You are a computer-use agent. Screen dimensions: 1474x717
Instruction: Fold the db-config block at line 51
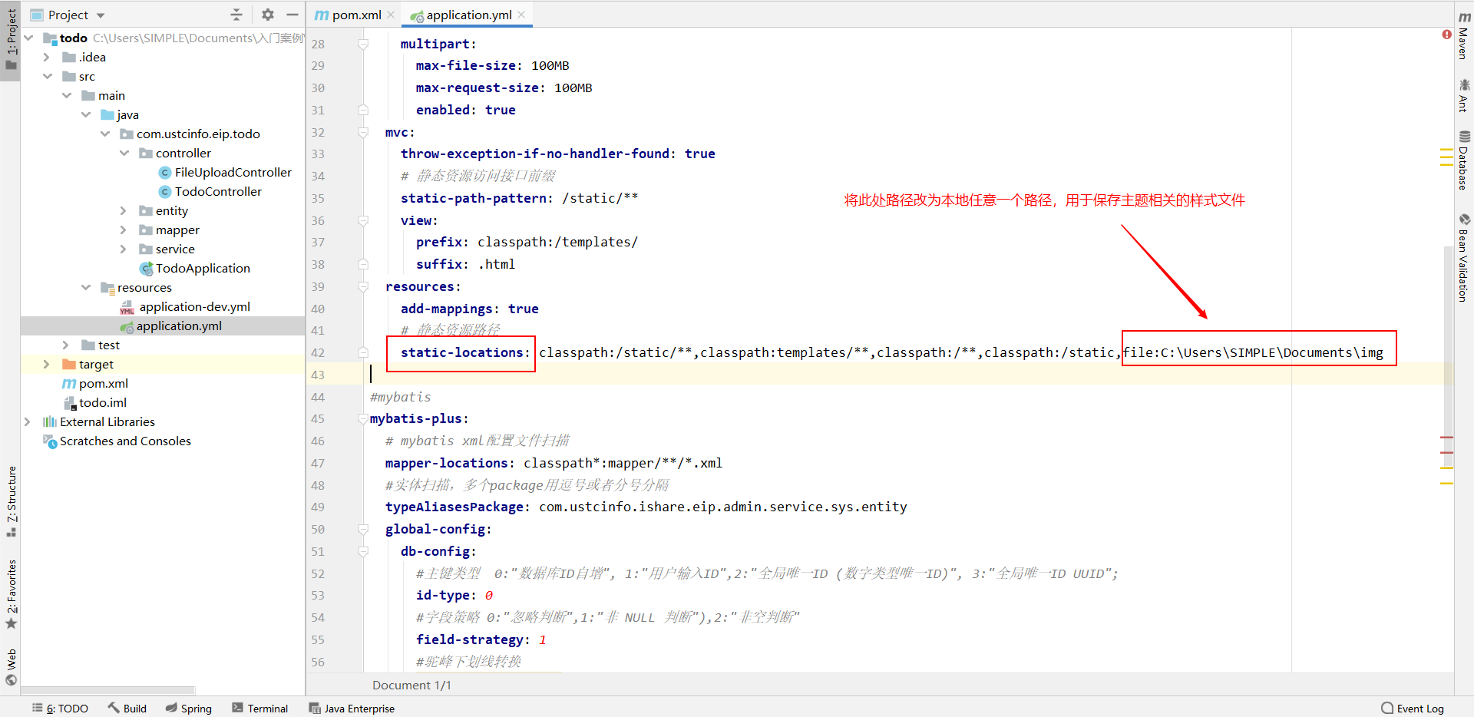click(x=363, y=551)
